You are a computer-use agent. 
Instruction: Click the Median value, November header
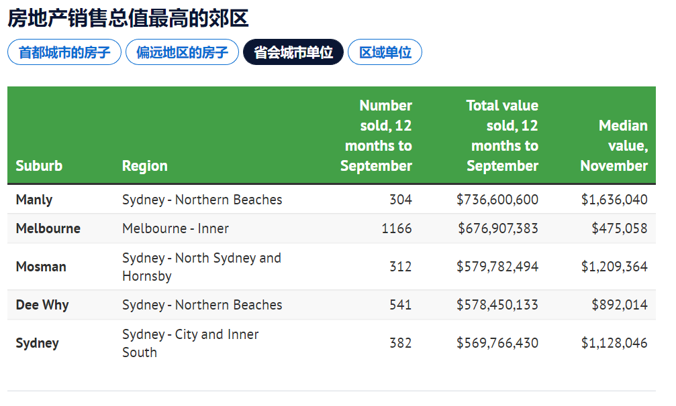(614, 146)
